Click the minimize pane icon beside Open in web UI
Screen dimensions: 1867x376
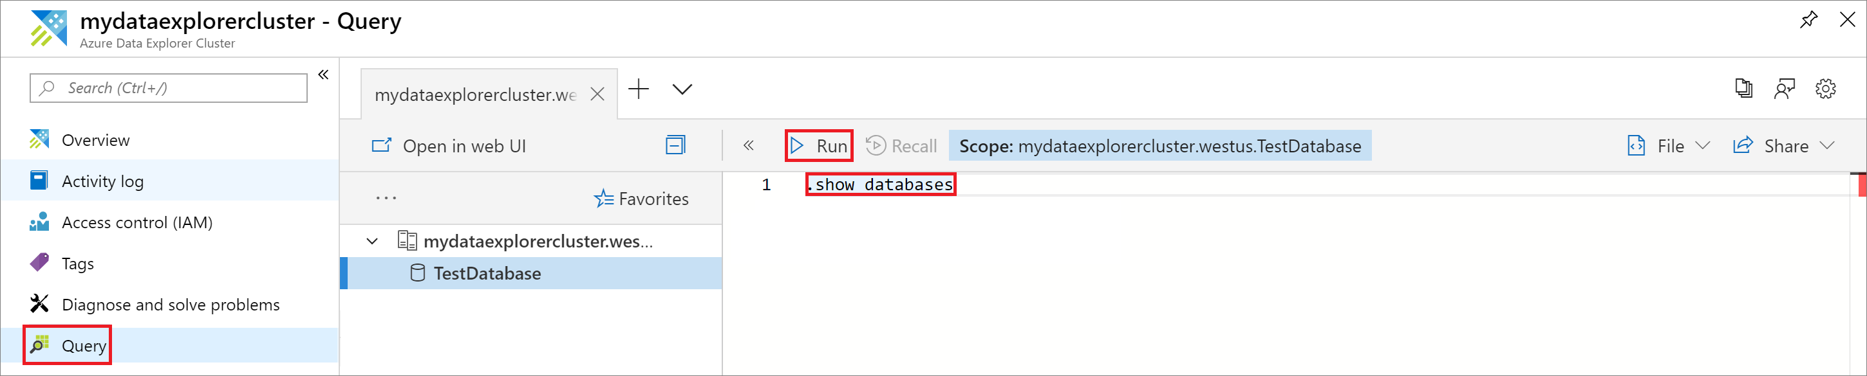[x=675, y=145]
